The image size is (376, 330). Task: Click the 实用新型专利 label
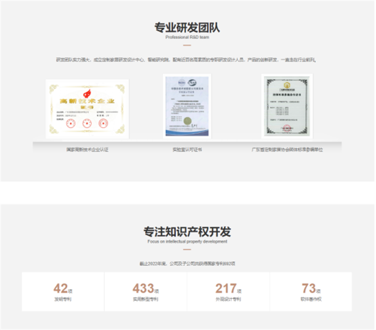(x=145, y=299)
